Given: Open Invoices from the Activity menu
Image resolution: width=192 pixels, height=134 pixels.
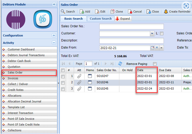Looking at the screenshot, I should pyautogui.click(x=13, y=78).
